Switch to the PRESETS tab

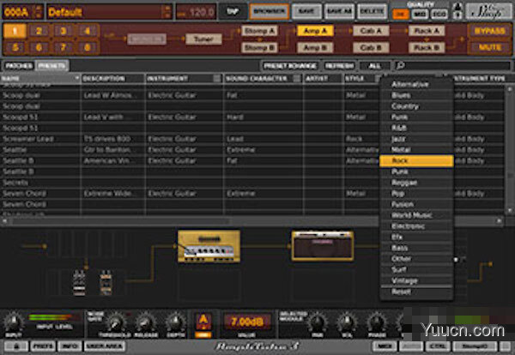click(x=51, y=66)
